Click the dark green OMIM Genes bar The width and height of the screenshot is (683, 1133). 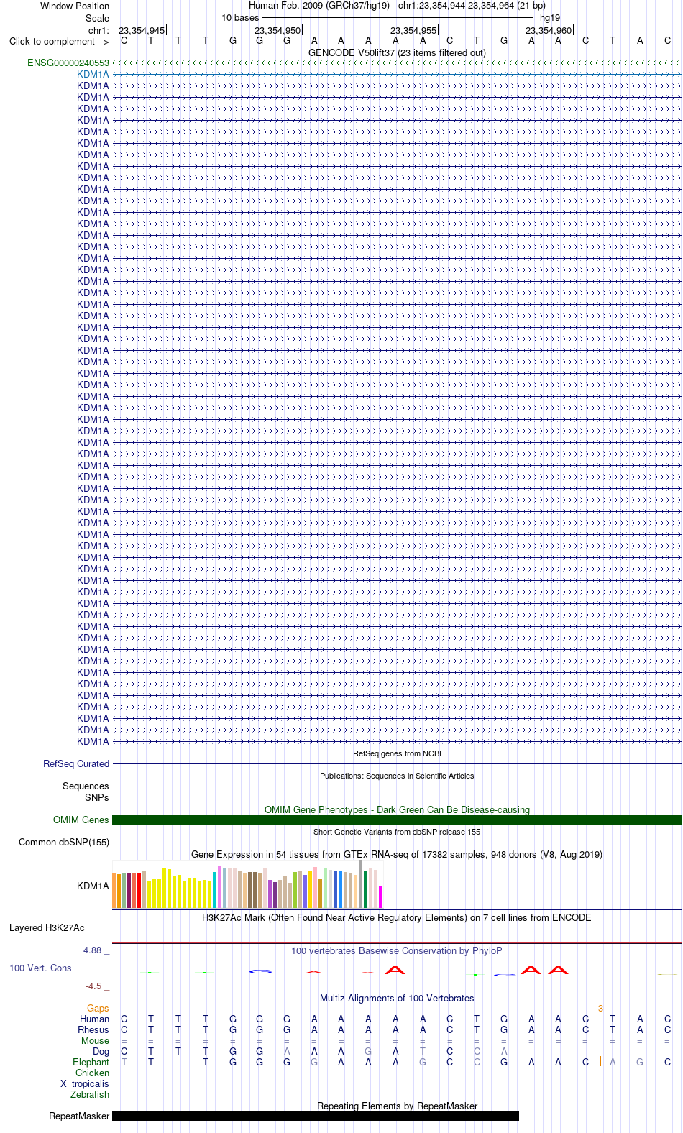click(x=397, y=820)
